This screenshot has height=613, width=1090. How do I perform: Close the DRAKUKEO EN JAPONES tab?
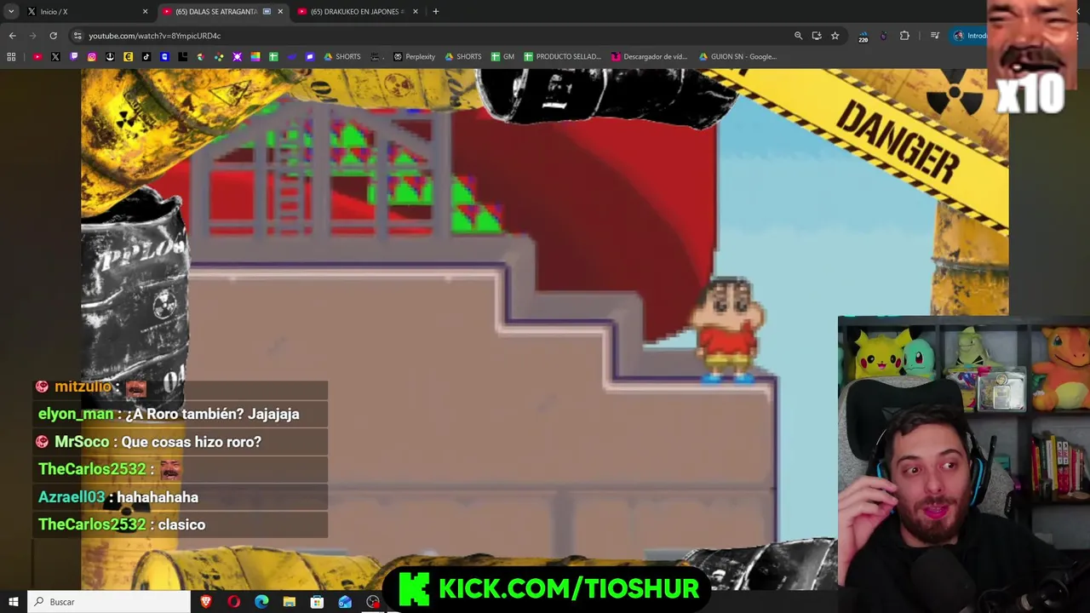click(416, 12)
